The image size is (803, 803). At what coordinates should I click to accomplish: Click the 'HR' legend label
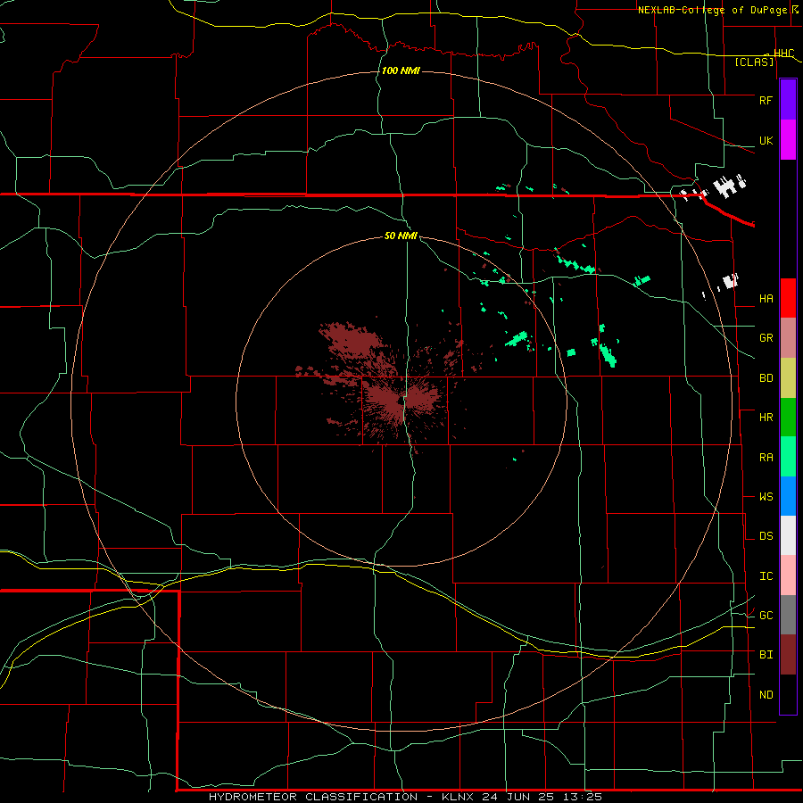tap(766, 418)
